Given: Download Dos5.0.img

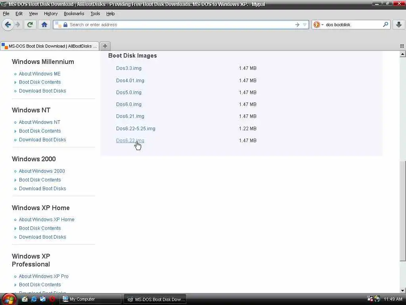Looking at the screenshot, I should [x=129, y=92].
